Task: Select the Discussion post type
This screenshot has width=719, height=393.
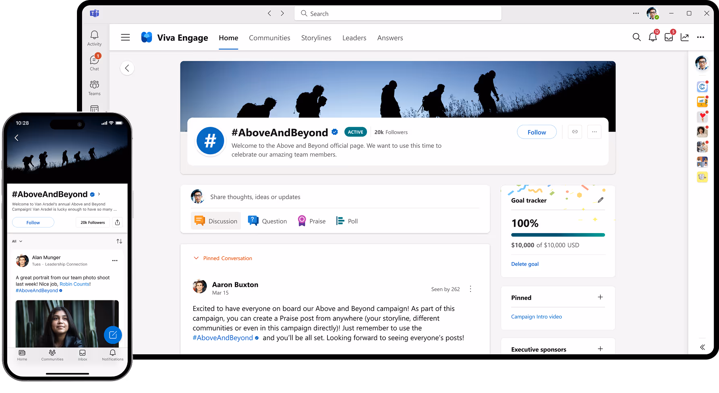Action: (216, 221)
